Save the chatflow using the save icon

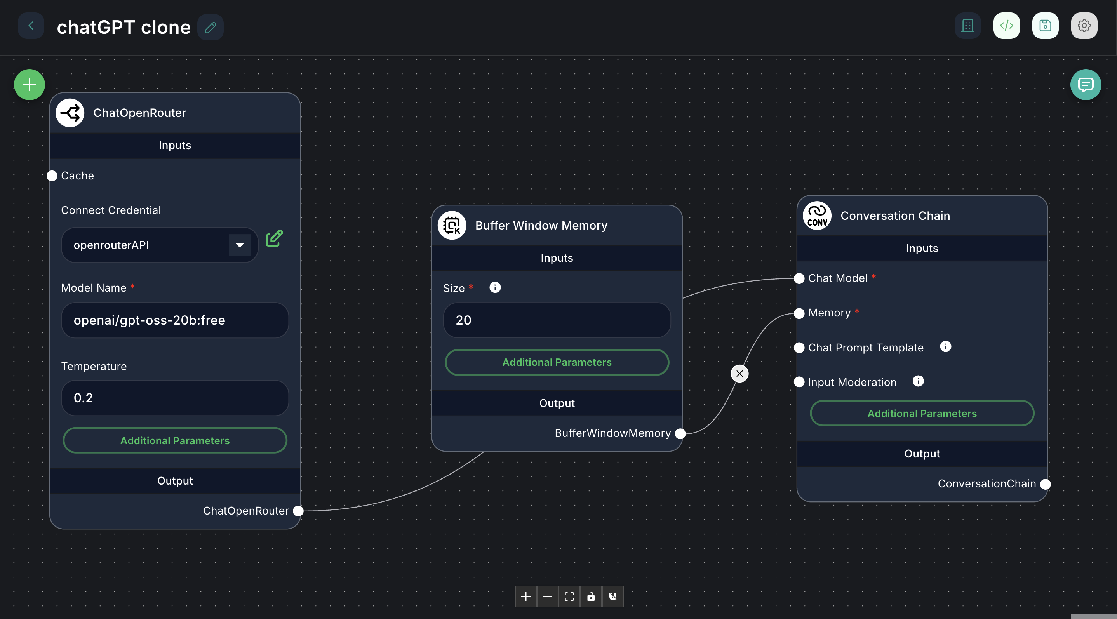1045,26
